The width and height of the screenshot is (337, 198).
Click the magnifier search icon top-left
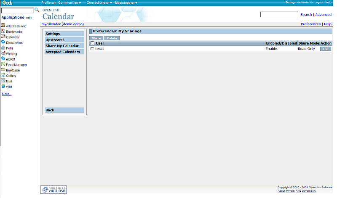[x=37, y=10]
